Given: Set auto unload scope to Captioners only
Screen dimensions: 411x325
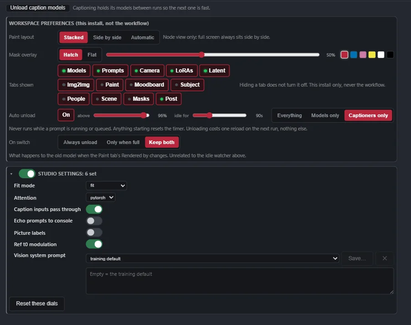Looking at the screenshot, I should click(368, 115).
